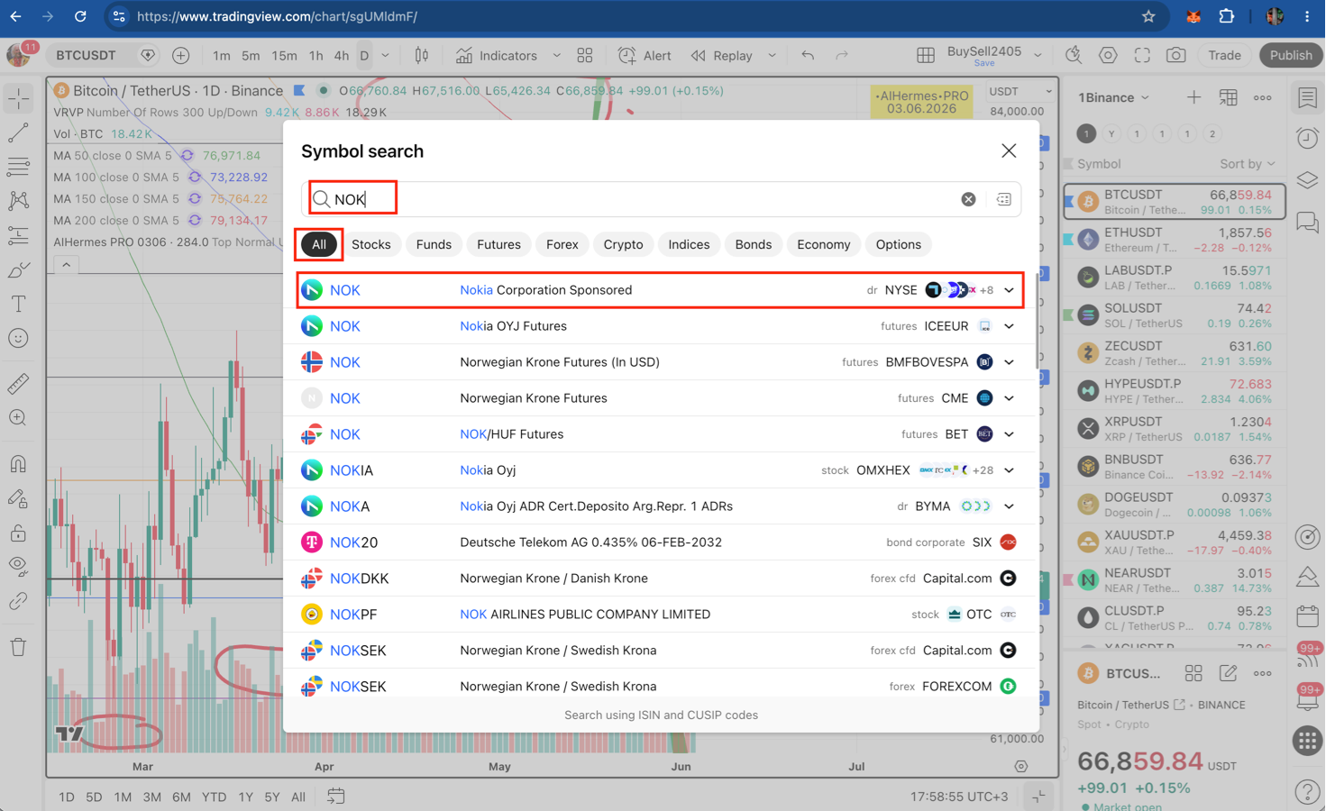Viewport: 1326px width, 811px height.
Task: Open watchlist advanced view table icon
Action: point(1228,97)
